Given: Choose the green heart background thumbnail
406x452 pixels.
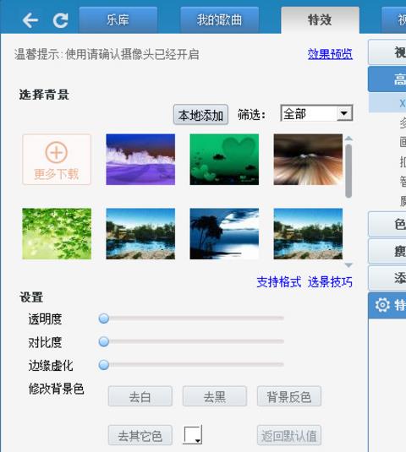Looking at the screenshot, I should point(224,160).
